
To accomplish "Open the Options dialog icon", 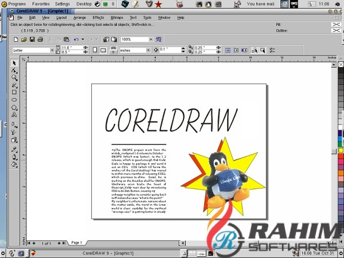I will point(272,50).
